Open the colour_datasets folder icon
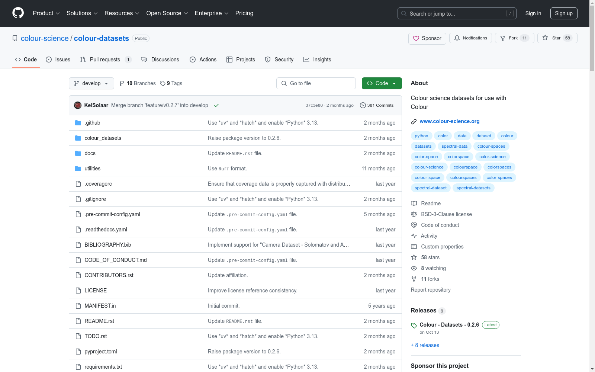The image size is (595, 372). point(78,138)
